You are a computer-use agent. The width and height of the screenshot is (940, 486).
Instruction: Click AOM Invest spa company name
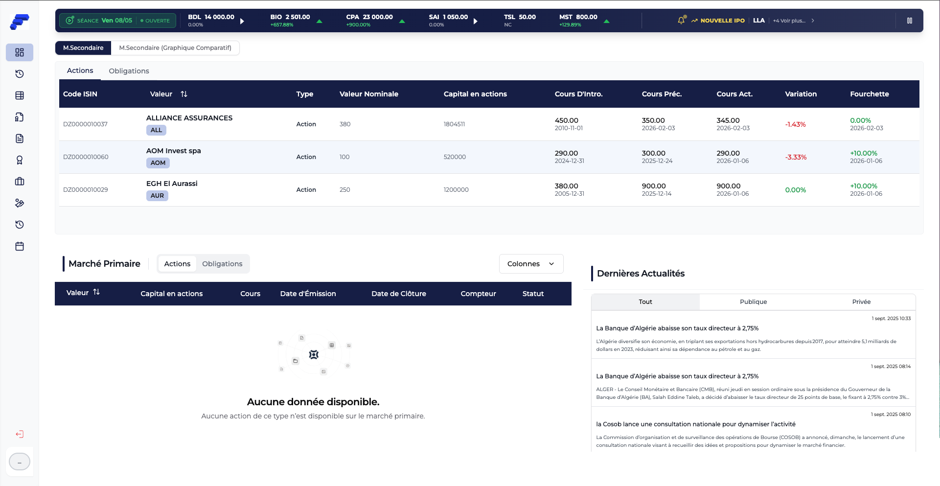(174, 151)
